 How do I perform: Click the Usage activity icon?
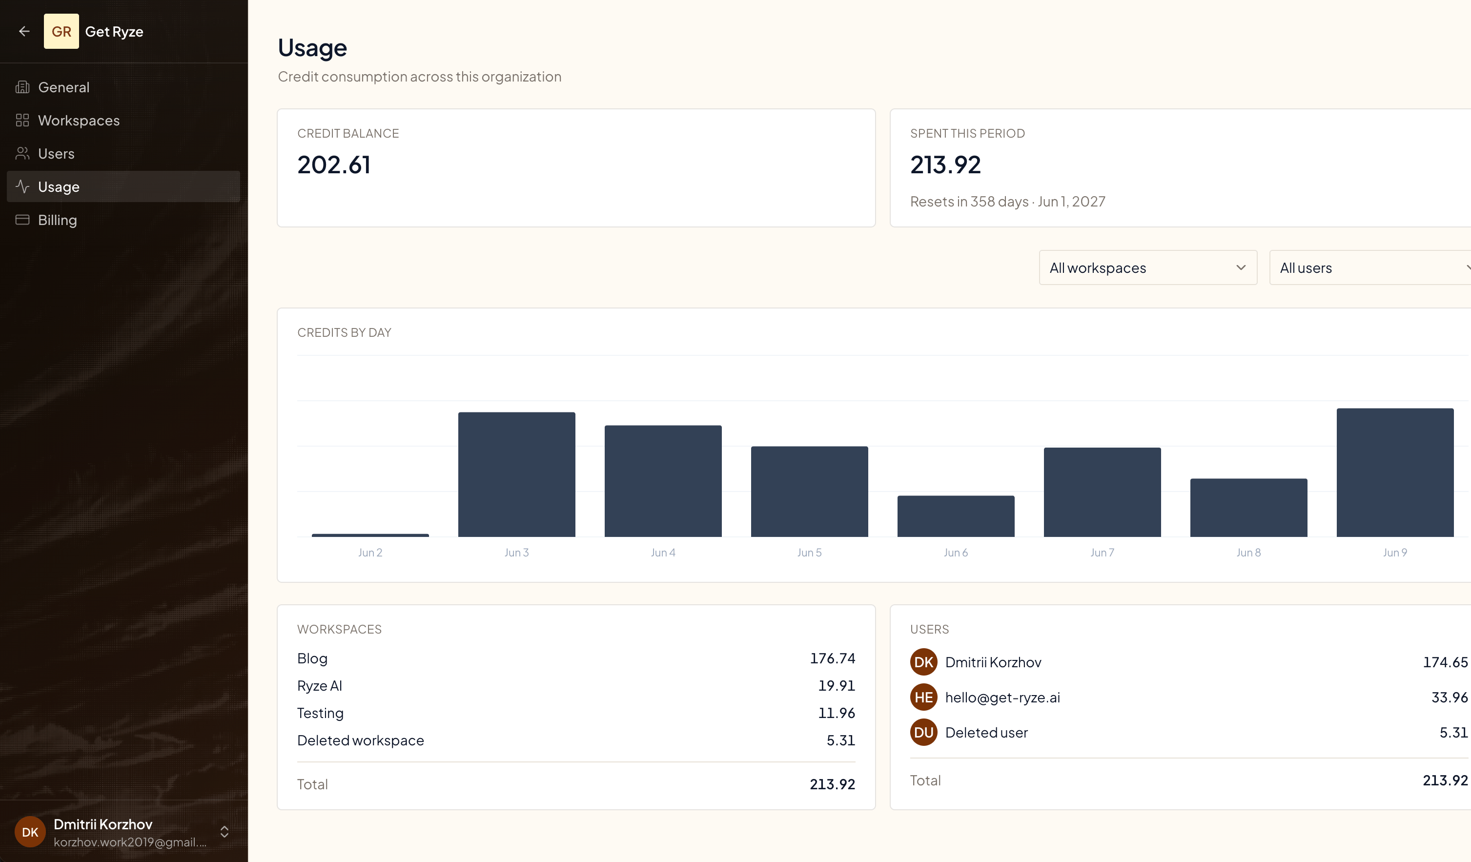coord(22,187)
